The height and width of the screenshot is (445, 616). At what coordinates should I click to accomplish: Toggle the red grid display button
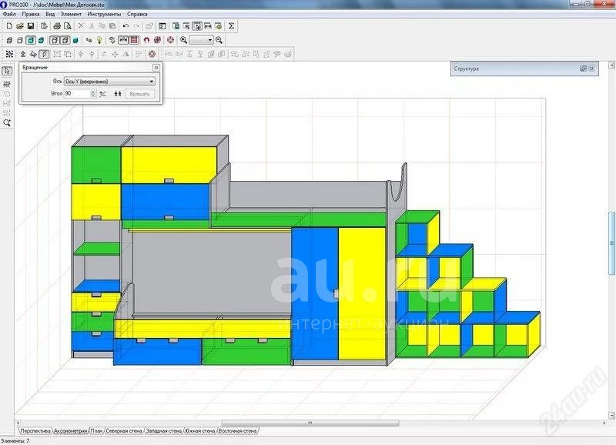pyautogui.click(x=134, y=40)
